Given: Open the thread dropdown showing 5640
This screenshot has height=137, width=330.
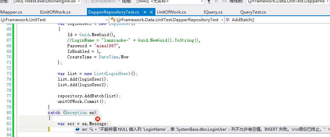Looking at the screenshot, I should coord(170,2).
